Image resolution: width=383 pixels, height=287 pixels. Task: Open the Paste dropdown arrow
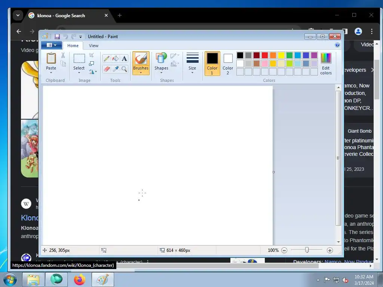point(51,73)
